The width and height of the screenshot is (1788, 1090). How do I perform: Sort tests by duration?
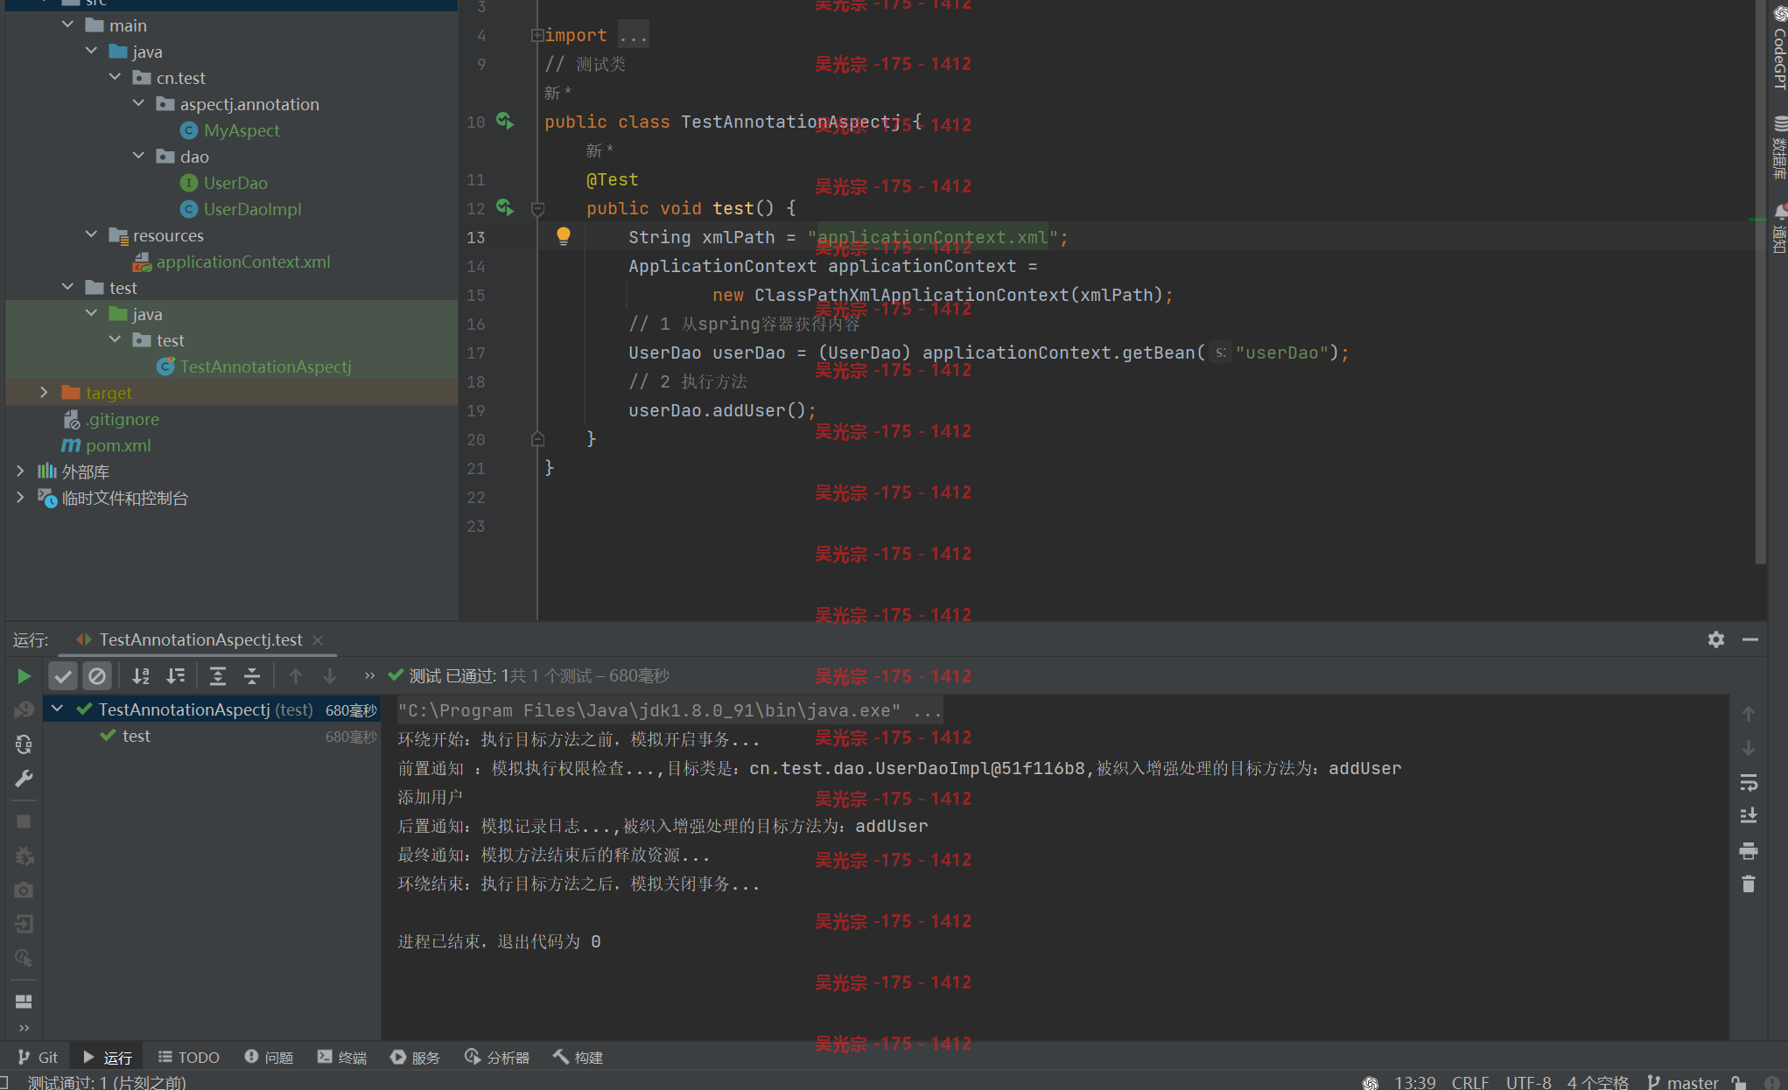click(175, 675)
